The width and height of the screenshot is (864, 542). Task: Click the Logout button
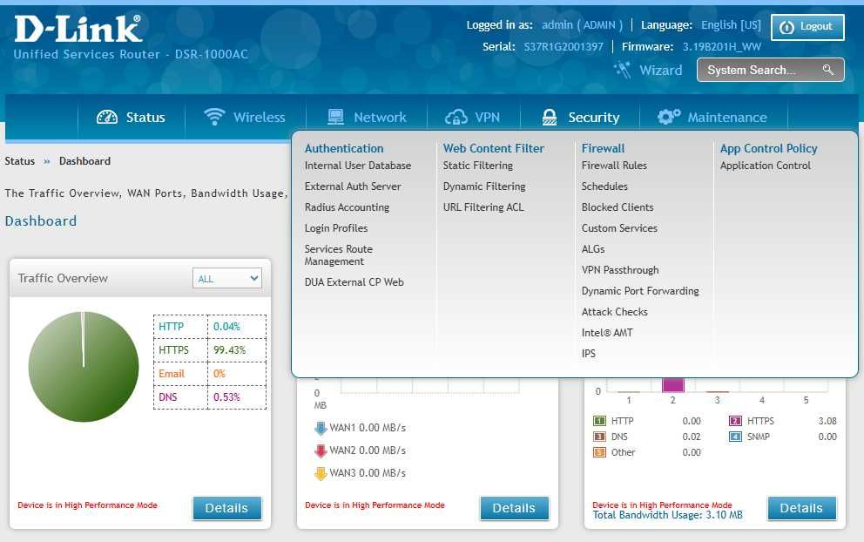click(x=807, y=27)
